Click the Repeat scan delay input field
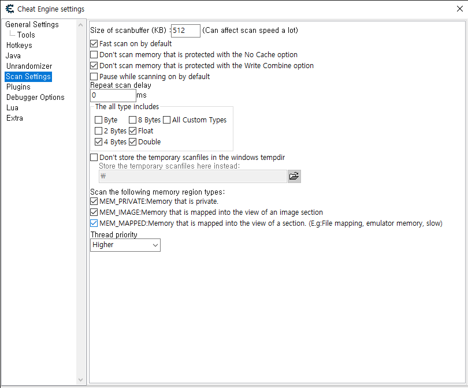 pos(113,95)
